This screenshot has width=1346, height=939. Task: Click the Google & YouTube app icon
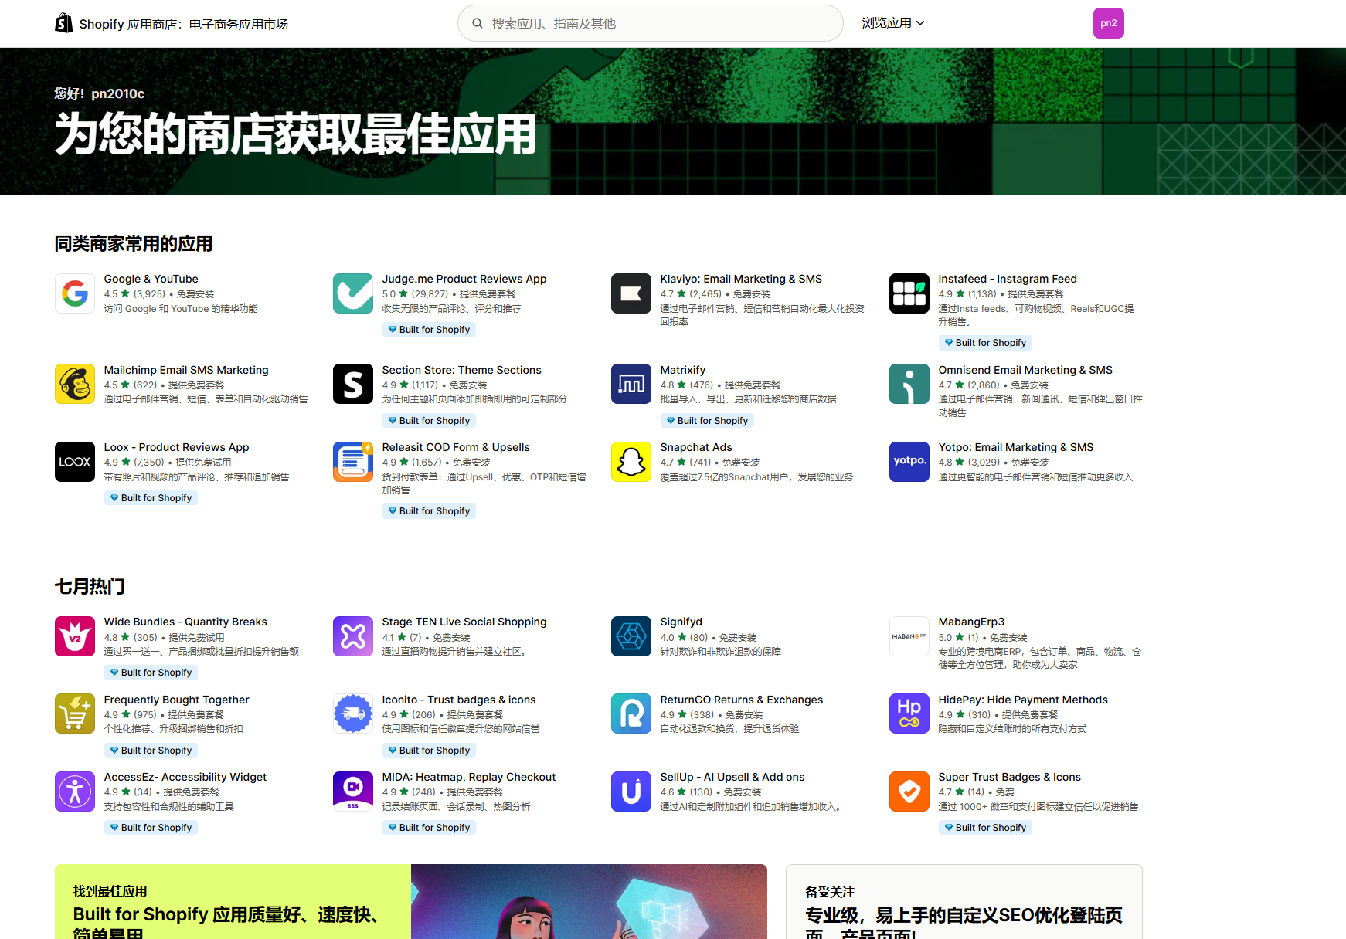(75, 293)
